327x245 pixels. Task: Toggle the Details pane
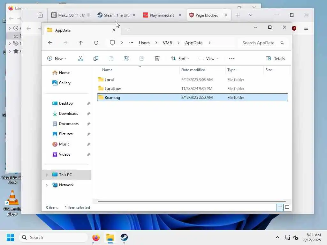(x=275, y=59)
